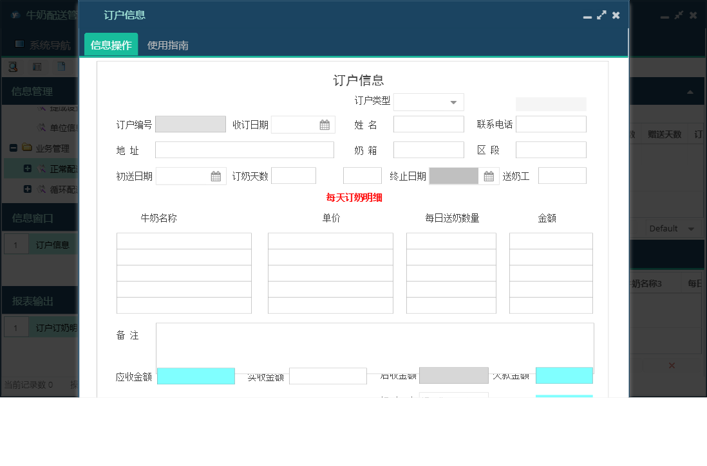Open the calendar picker for 初送日期
The height and width of the screenshot is (466, 707).
[x=216, y=175]
